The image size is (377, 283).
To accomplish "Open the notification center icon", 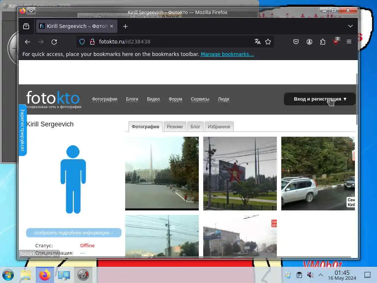I will point(367,275).
